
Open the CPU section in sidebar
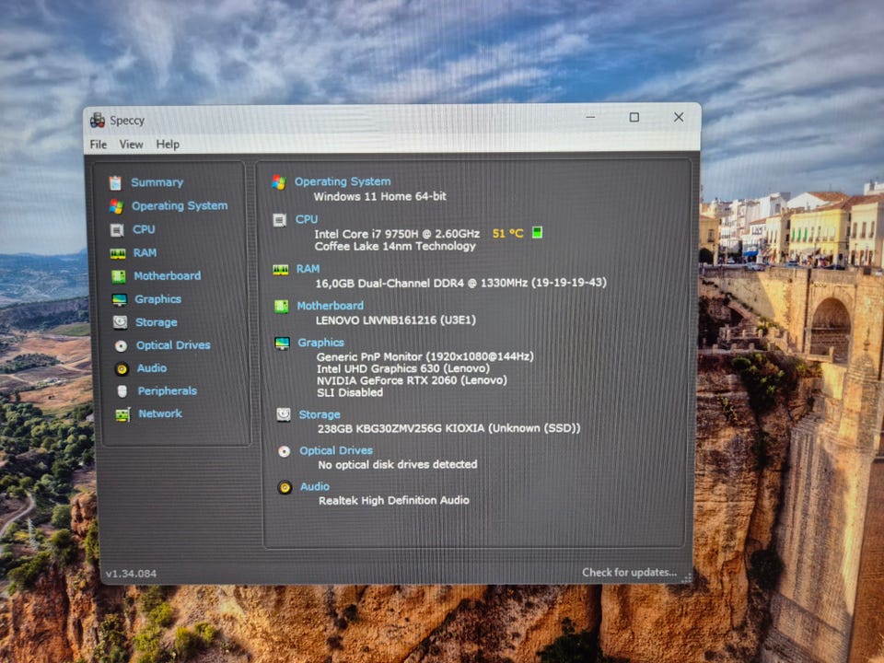pos(144,230)
